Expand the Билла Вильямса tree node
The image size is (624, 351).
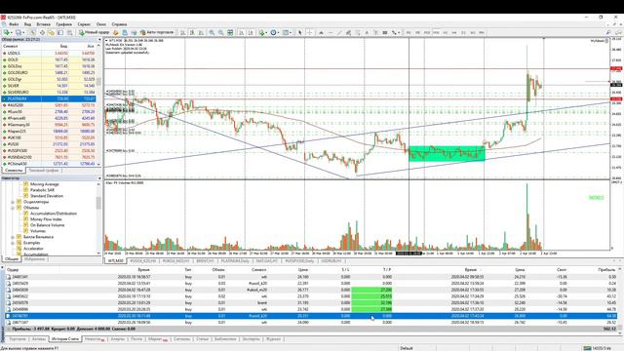pyautogui.click(x=13, y=237)
